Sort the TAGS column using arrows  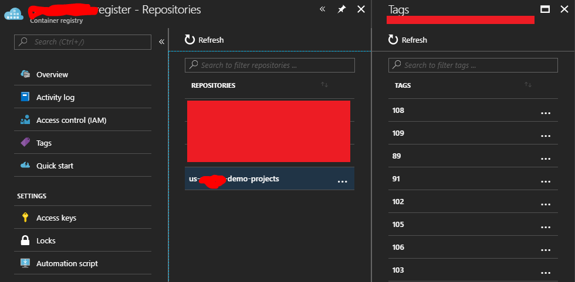click(x=528, y=85)
